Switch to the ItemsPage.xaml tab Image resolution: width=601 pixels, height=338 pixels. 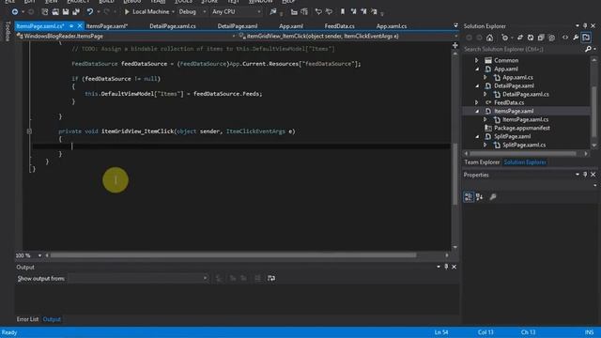106,26
